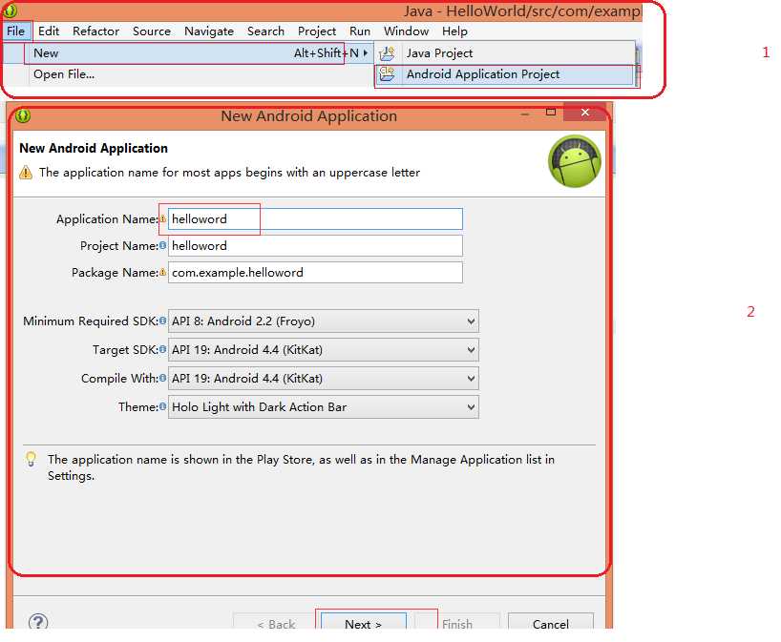781x642 pixels.
Task: Focus the Project Name field
Action: (315, 246)
